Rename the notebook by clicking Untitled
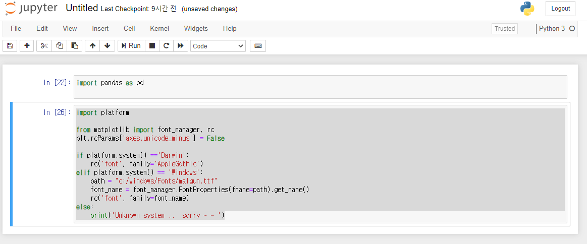This screenshot has width=587, height=244. click(x=82, y=8)
